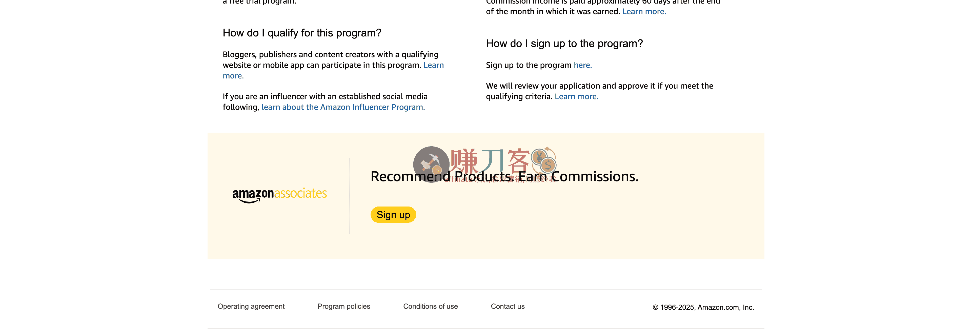This screenshot has width=972, height=329.
Task: Open the Operating agreement page
Action: (251, 306)
